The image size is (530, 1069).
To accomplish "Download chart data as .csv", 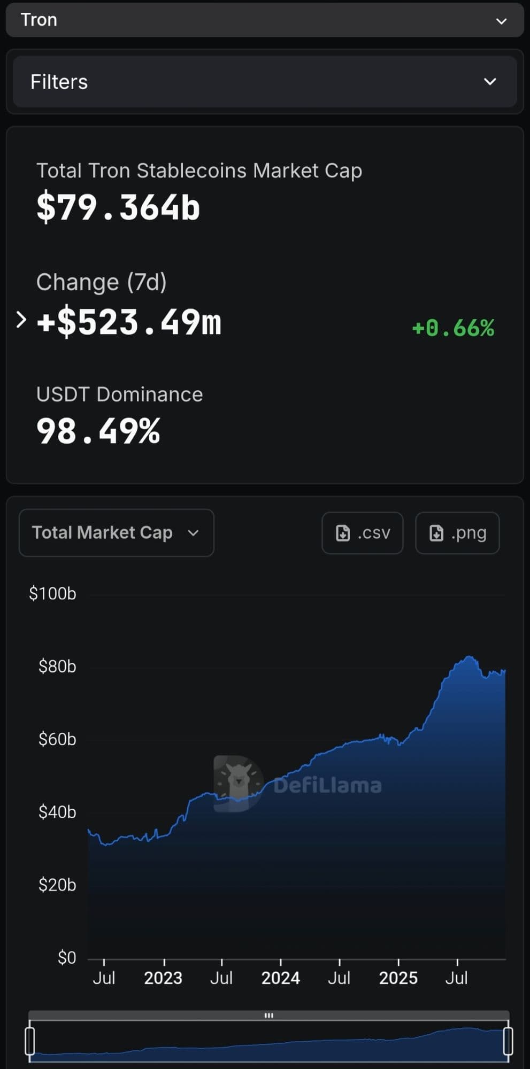I will (362, 533).
